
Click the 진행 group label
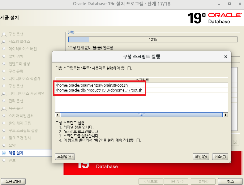click(71, 32)
